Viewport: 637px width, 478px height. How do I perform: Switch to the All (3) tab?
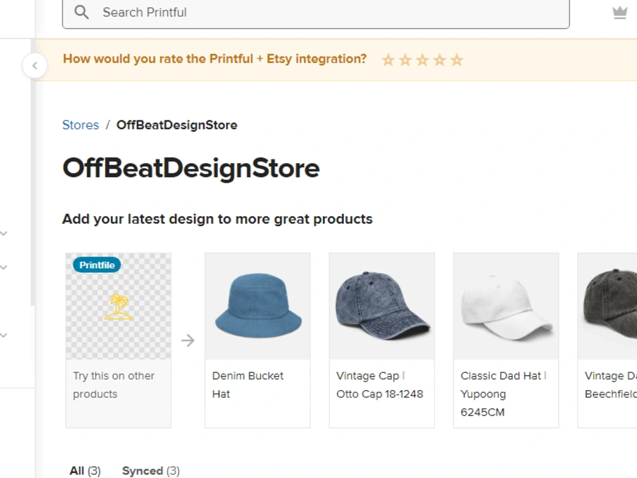85,471
